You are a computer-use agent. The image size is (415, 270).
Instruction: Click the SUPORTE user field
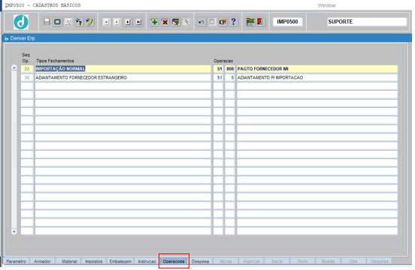[367, 22]
